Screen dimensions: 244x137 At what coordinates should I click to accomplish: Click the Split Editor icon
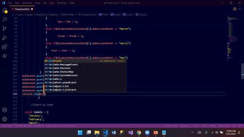(x=235, y=9)
